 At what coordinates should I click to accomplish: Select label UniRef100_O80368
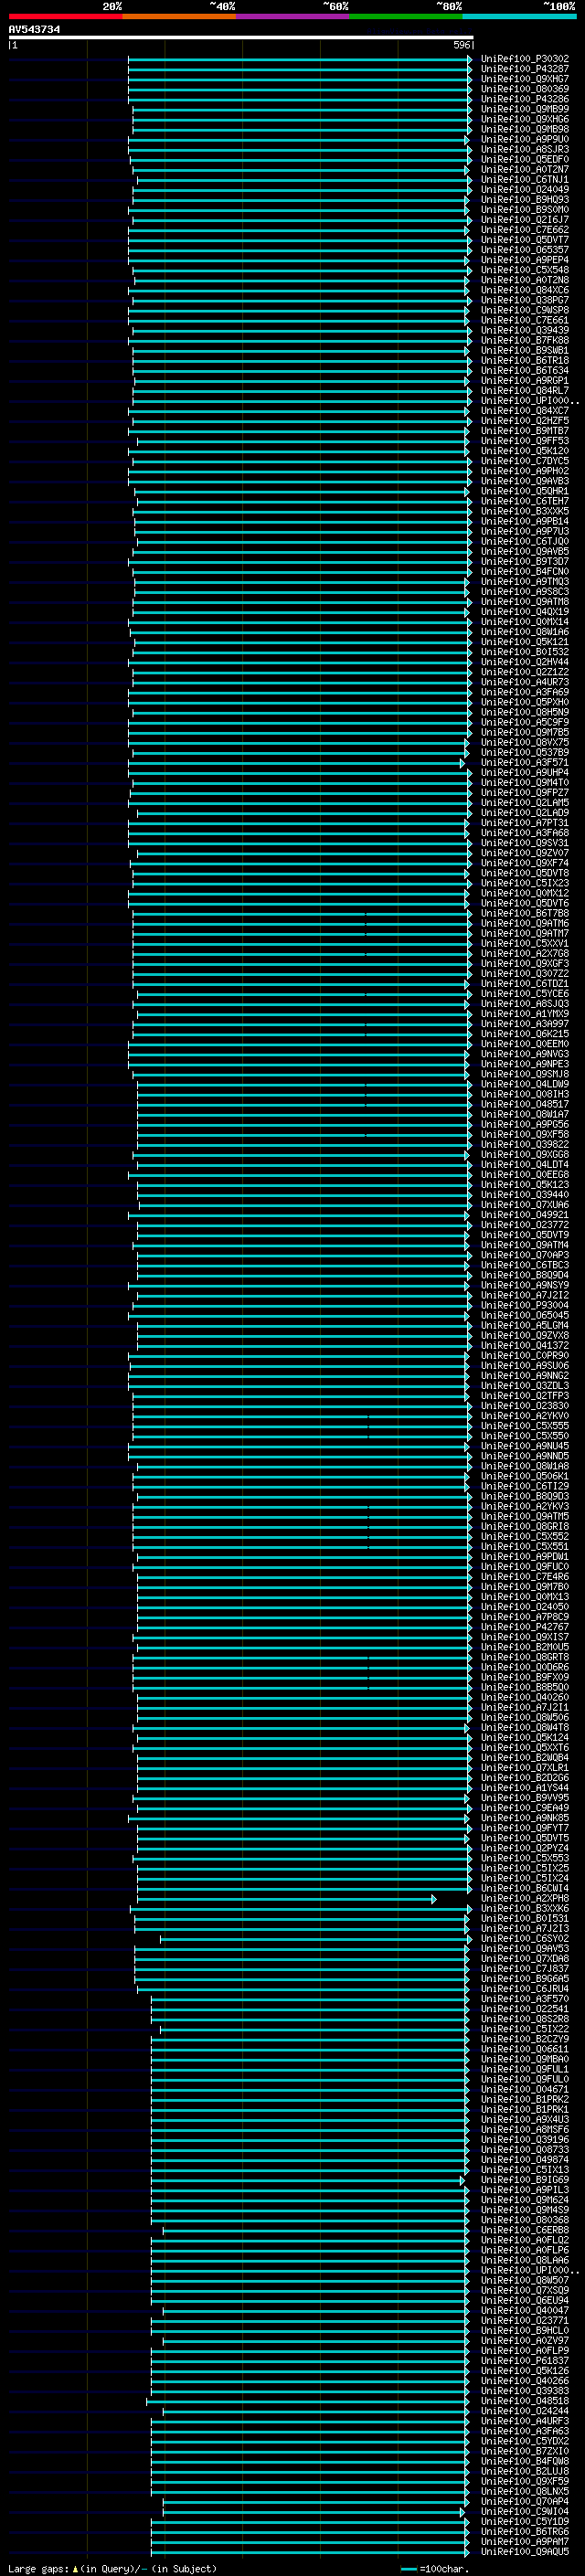tap(525, 2220)
